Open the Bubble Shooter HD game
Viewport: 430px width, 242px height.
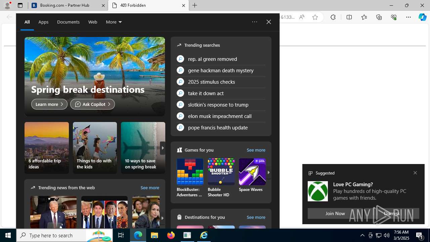221,178
